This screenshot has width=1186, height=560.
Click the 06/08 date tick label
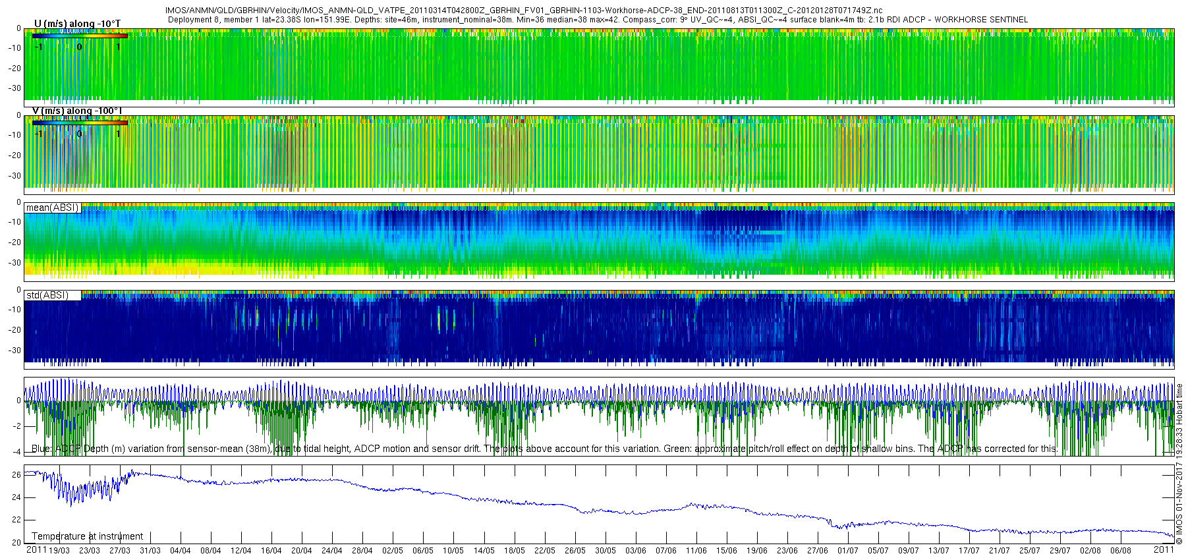coord(1120,551)
